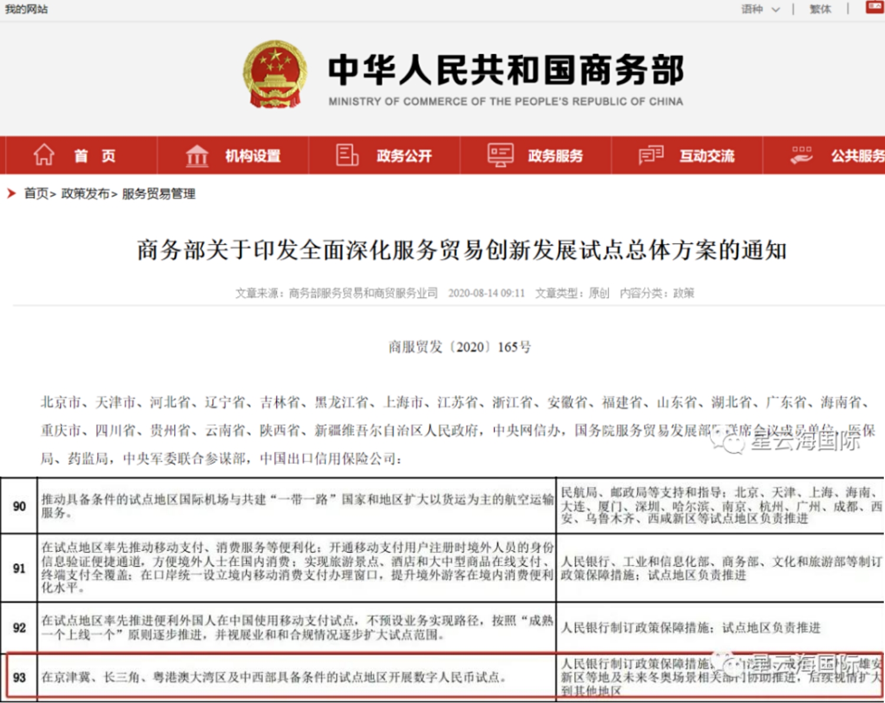The image size is (885, 703).
Task: Click 我的网站 link at top left
Action: (x=27, y=9)
